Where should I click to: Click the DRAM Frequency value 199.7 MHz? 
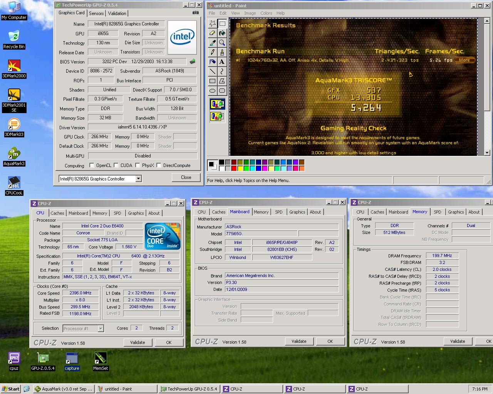pos(442,255)
